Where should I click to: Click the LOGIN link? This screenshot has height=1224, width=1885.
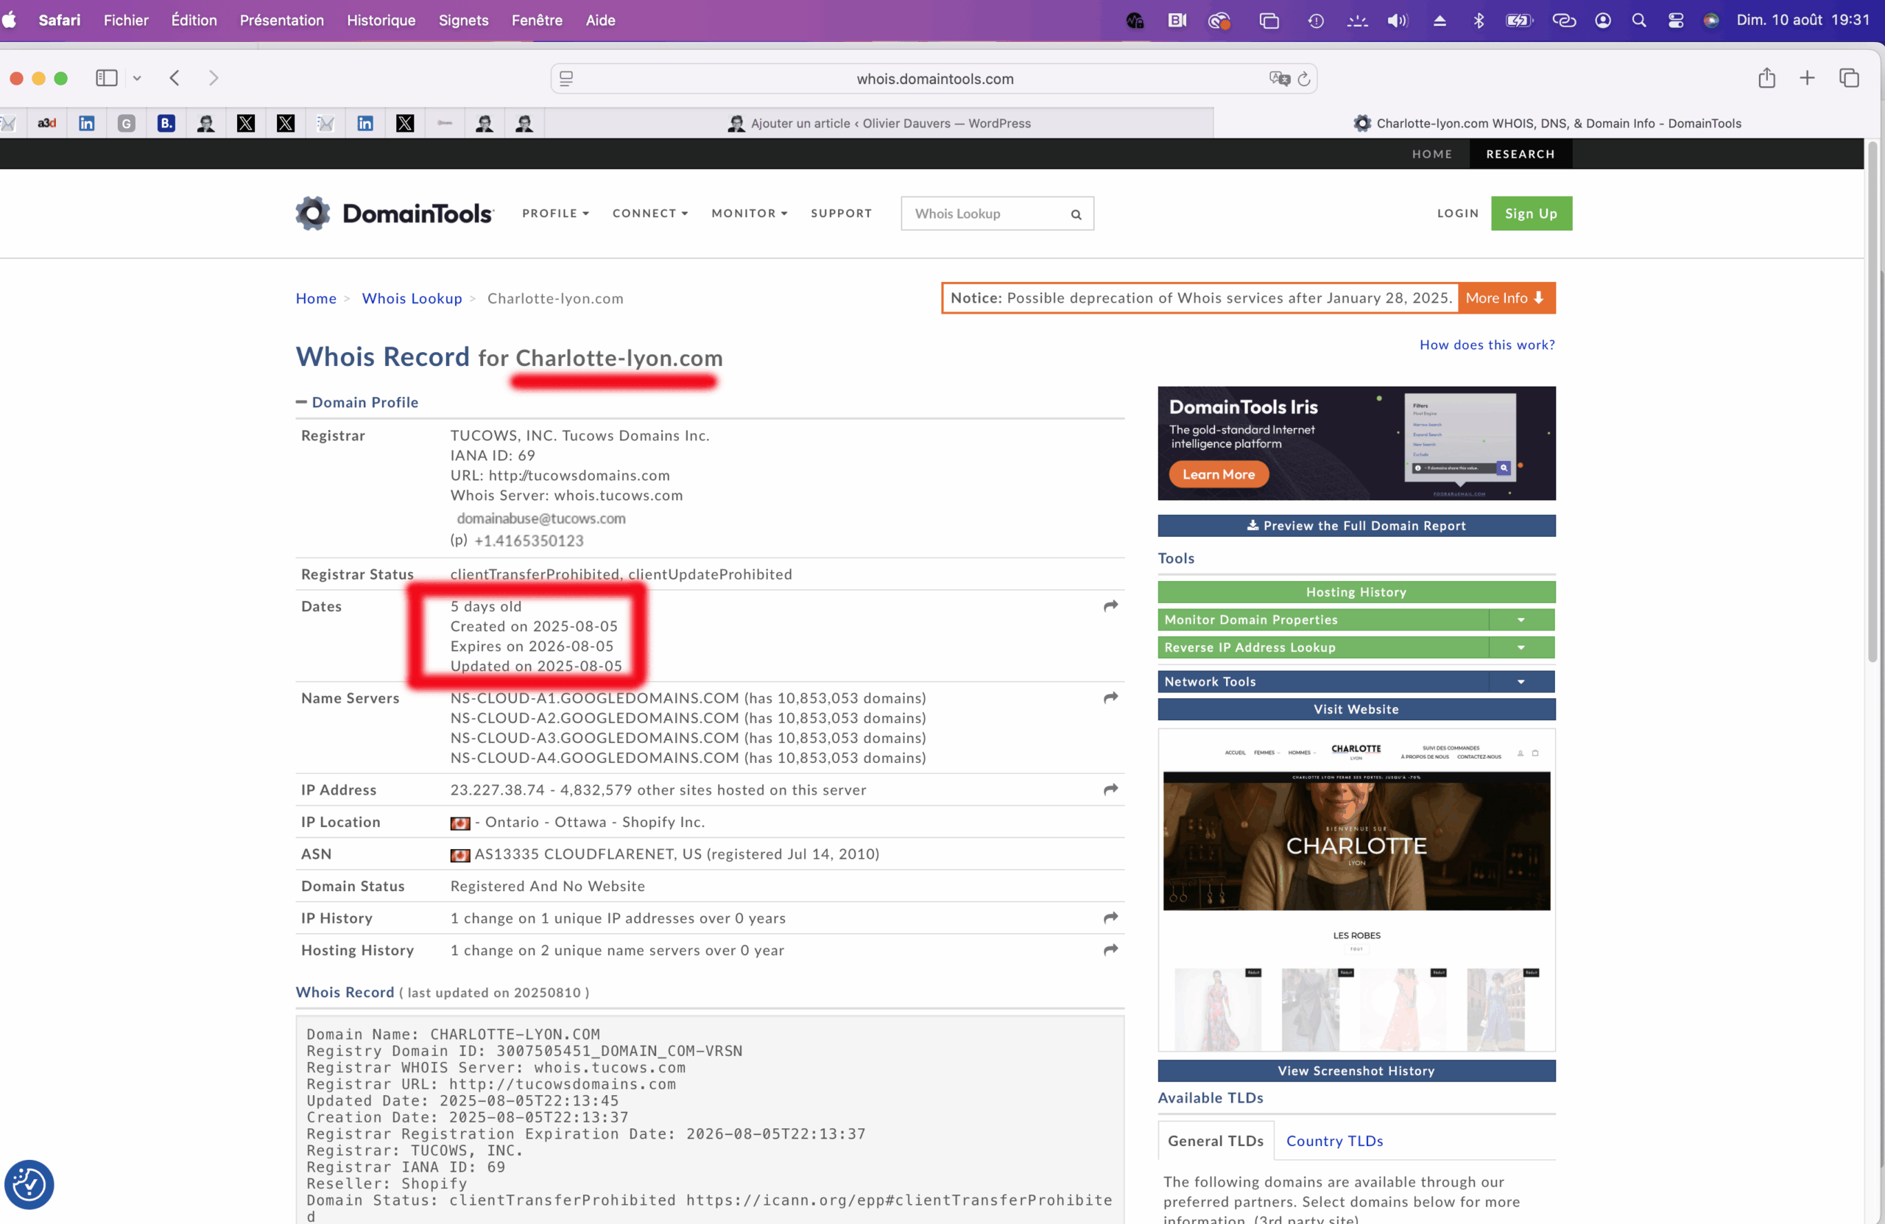click(1458, 213)
